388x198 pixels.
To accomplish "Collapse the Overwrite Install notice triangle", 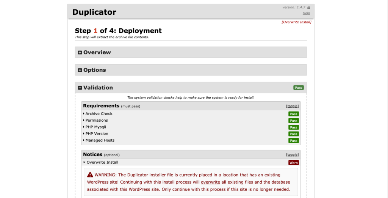I will click(84, 162).
